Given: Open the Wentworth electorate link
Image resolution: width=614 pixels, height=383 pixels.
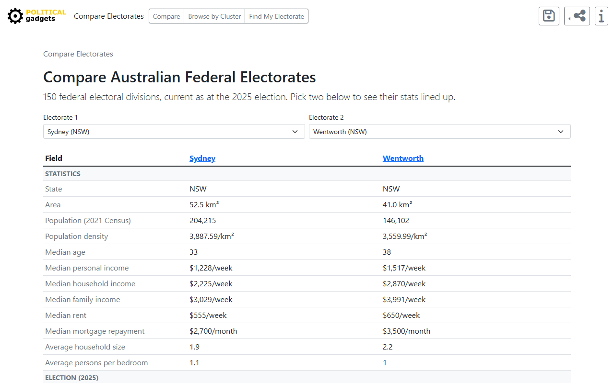Looking at the screenshot, I should (403, 158).
